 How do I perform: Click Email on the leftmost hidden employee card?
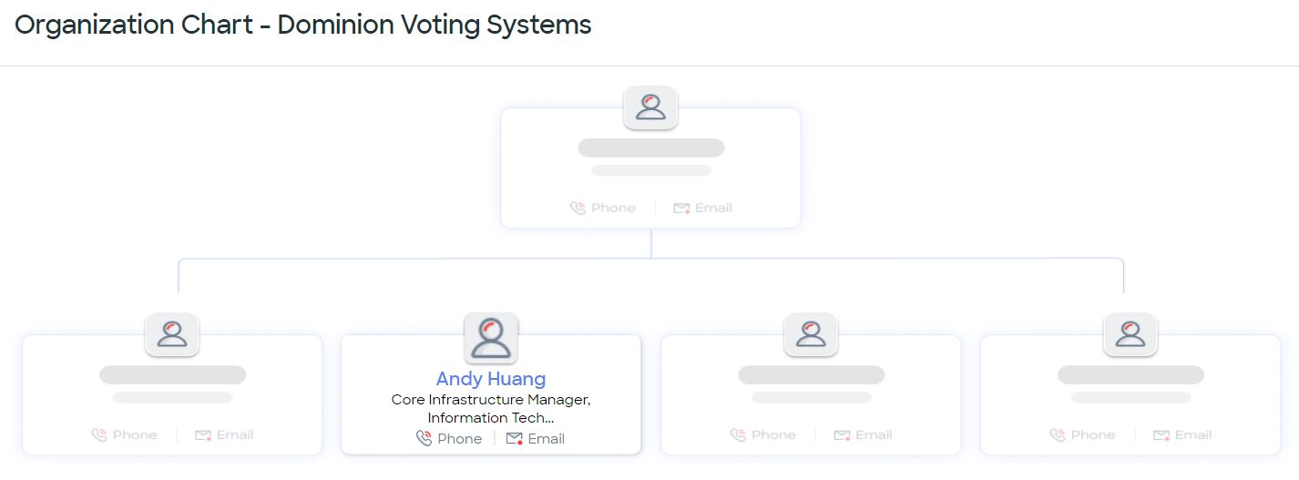tap(224, 435)
